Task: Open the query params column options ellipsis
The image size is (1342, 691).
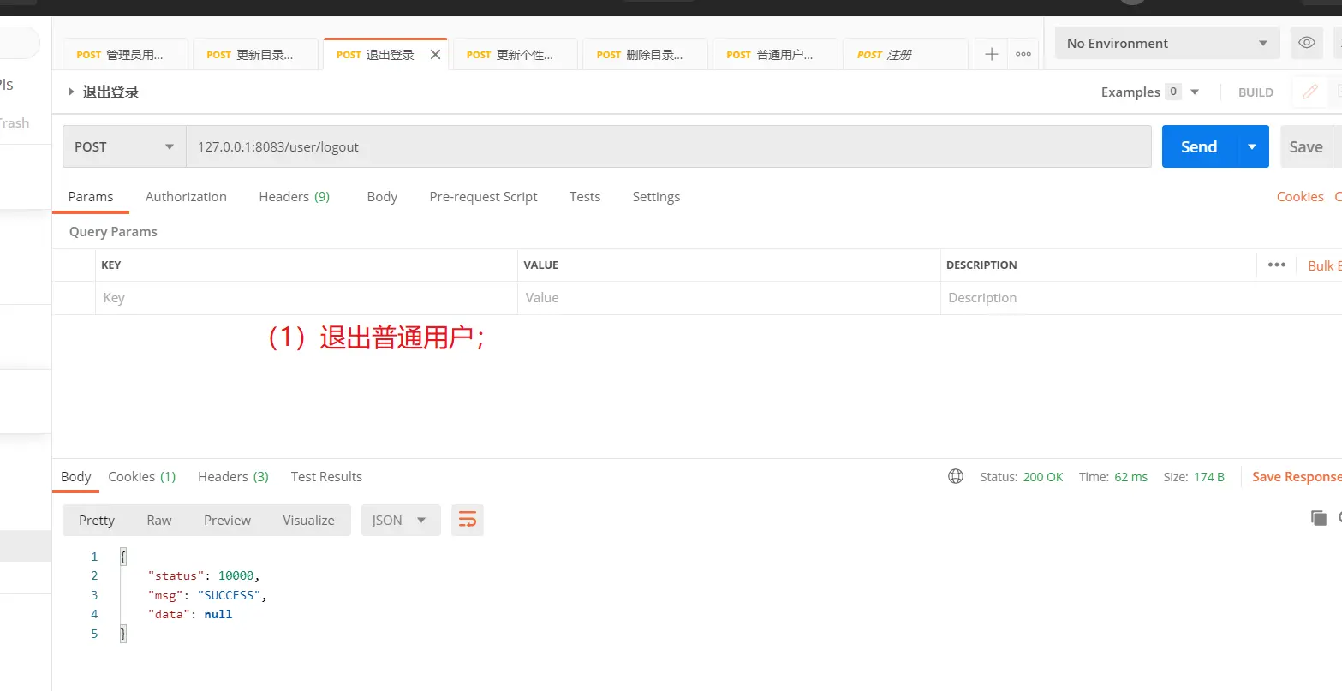Action: click(1276, 265)
